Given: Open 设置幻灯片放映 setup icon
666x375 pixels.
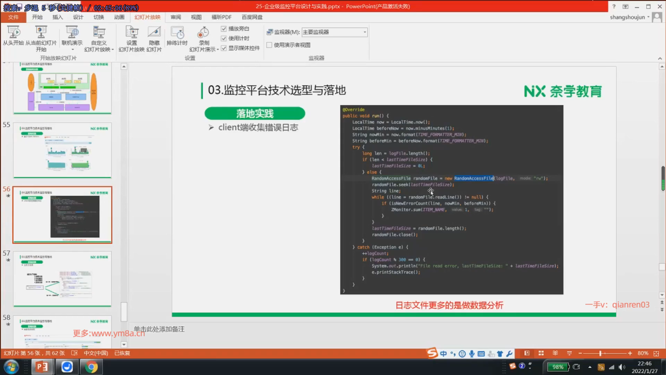Looking at the screenshot, I should click(131, 32).
